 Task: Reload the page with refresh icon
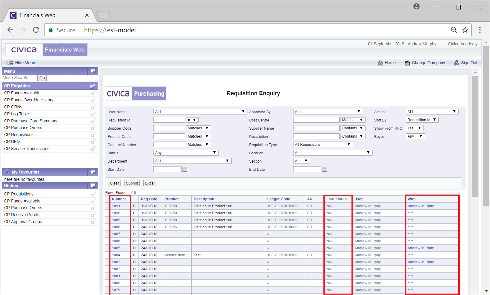[x=36, y=30]
